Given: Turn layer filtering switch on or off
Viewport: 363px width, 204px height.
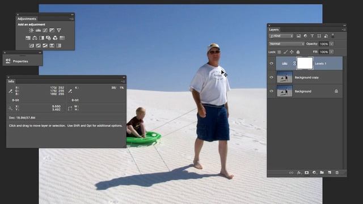Looking at the screenshot, I should (x=333, y=36).
